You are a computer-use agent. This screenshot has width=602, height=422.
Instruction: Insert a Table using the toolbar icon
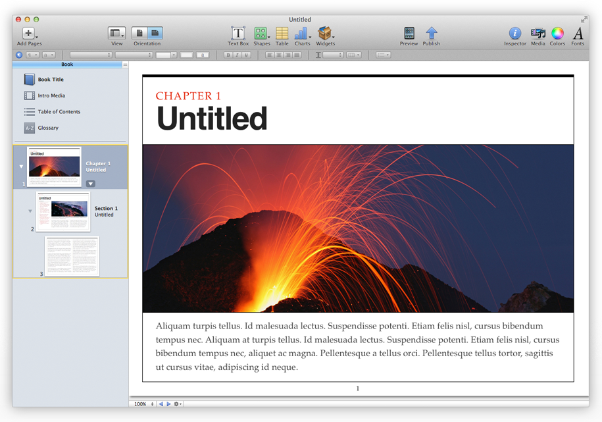pos(281,33)
